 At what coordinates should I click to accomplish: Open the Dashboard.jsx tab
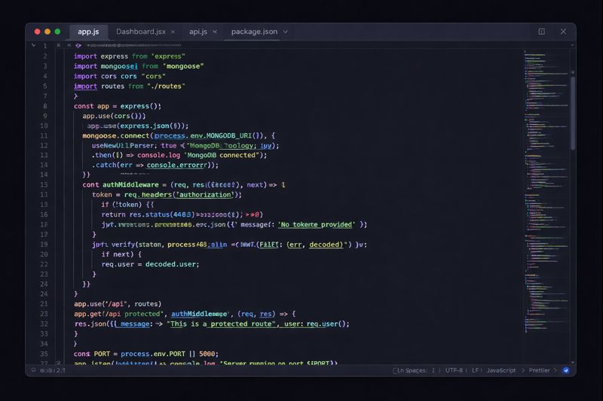(141, 32)
